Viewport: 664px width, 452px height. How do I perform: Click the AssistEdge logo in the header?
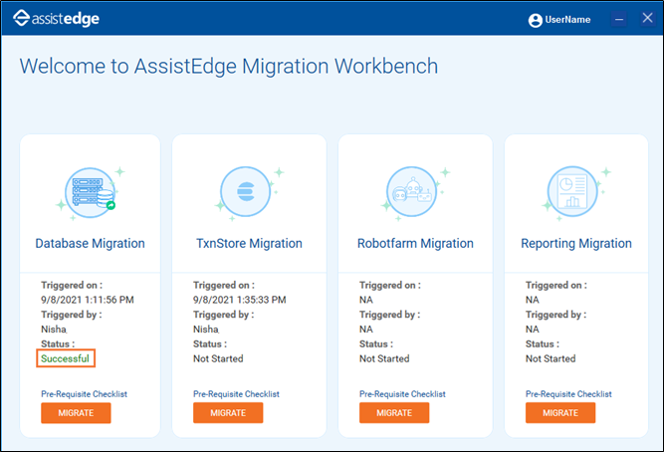tap(56, 18)
